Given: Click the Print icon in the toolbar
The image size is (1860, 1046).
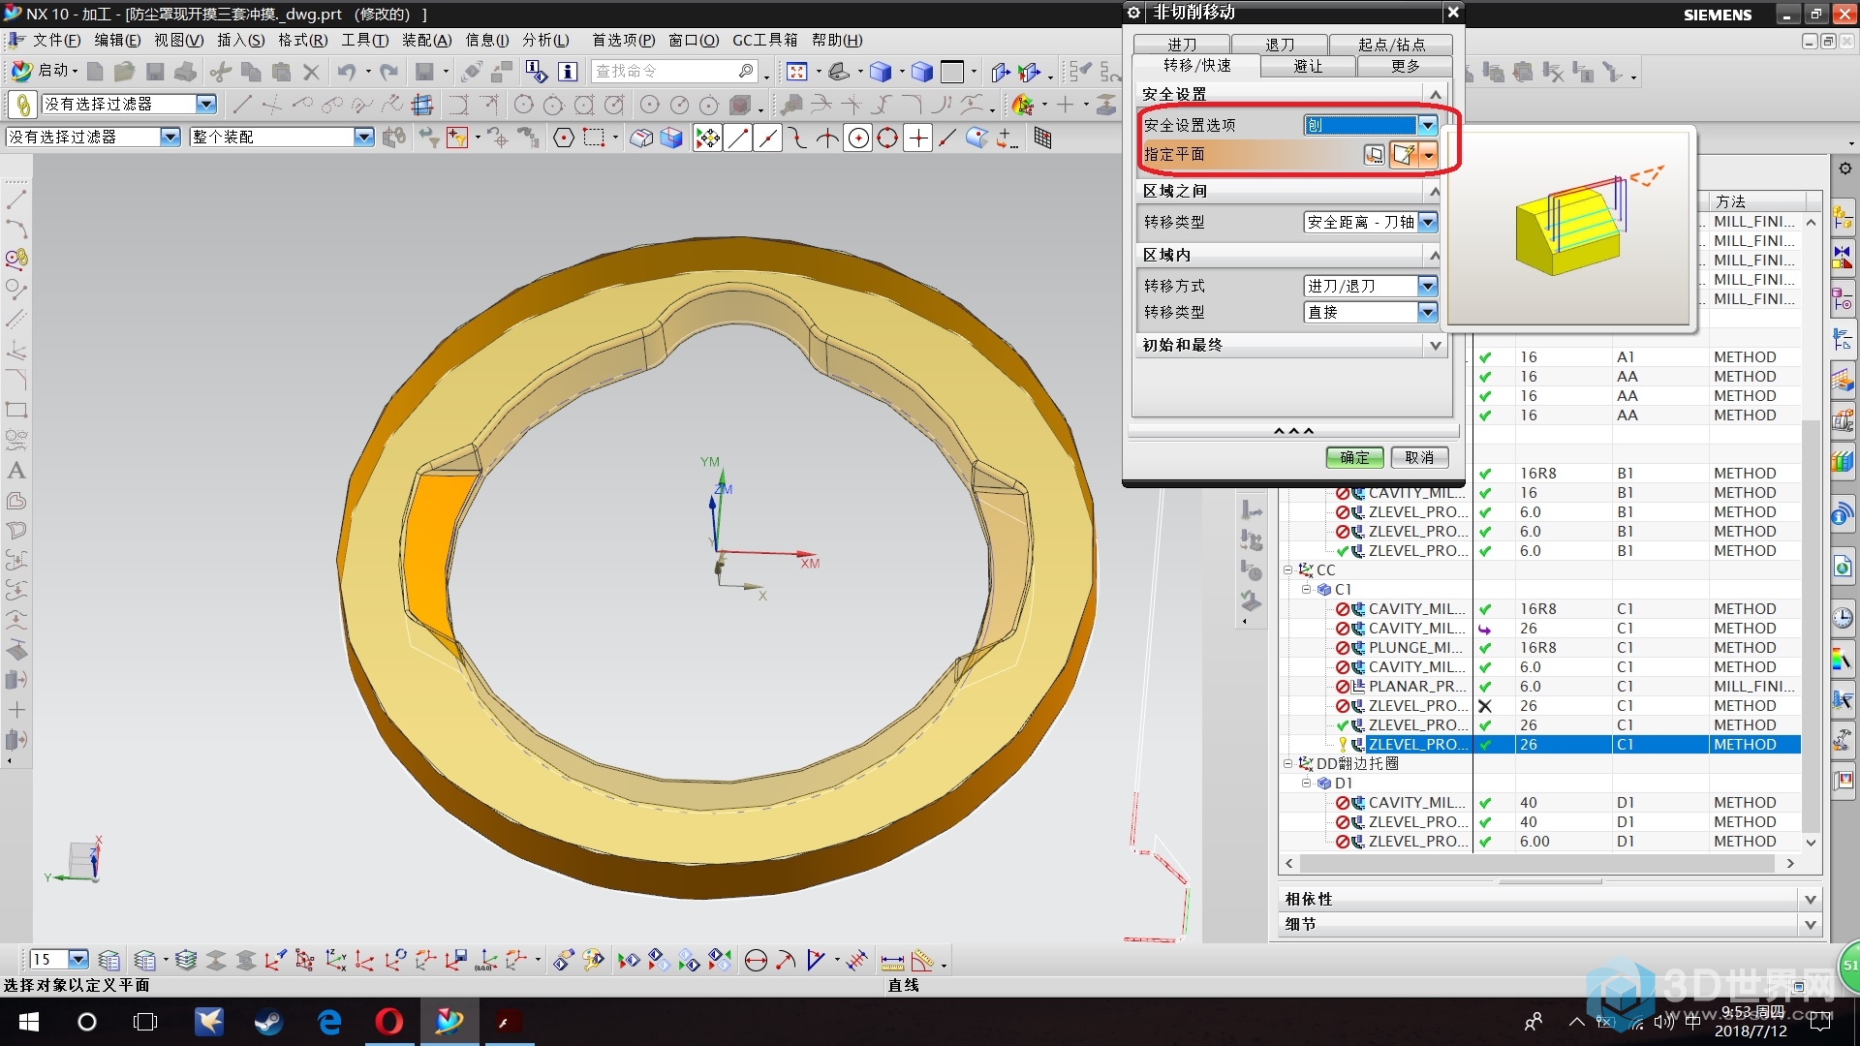Looking at the screenshot, I should point(186,72).
